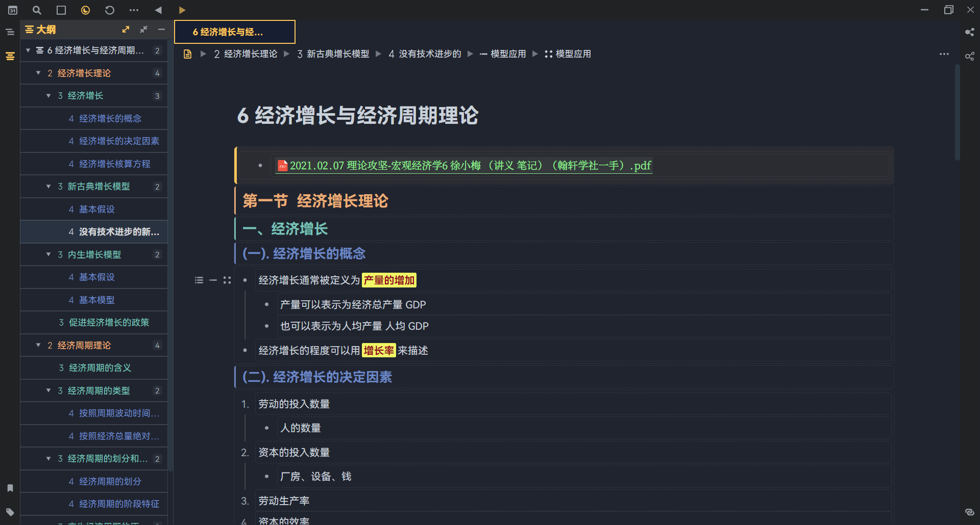Collapse the 2 经济周期理论 outline node
This screenshot has height=525, width=980.
38,345
